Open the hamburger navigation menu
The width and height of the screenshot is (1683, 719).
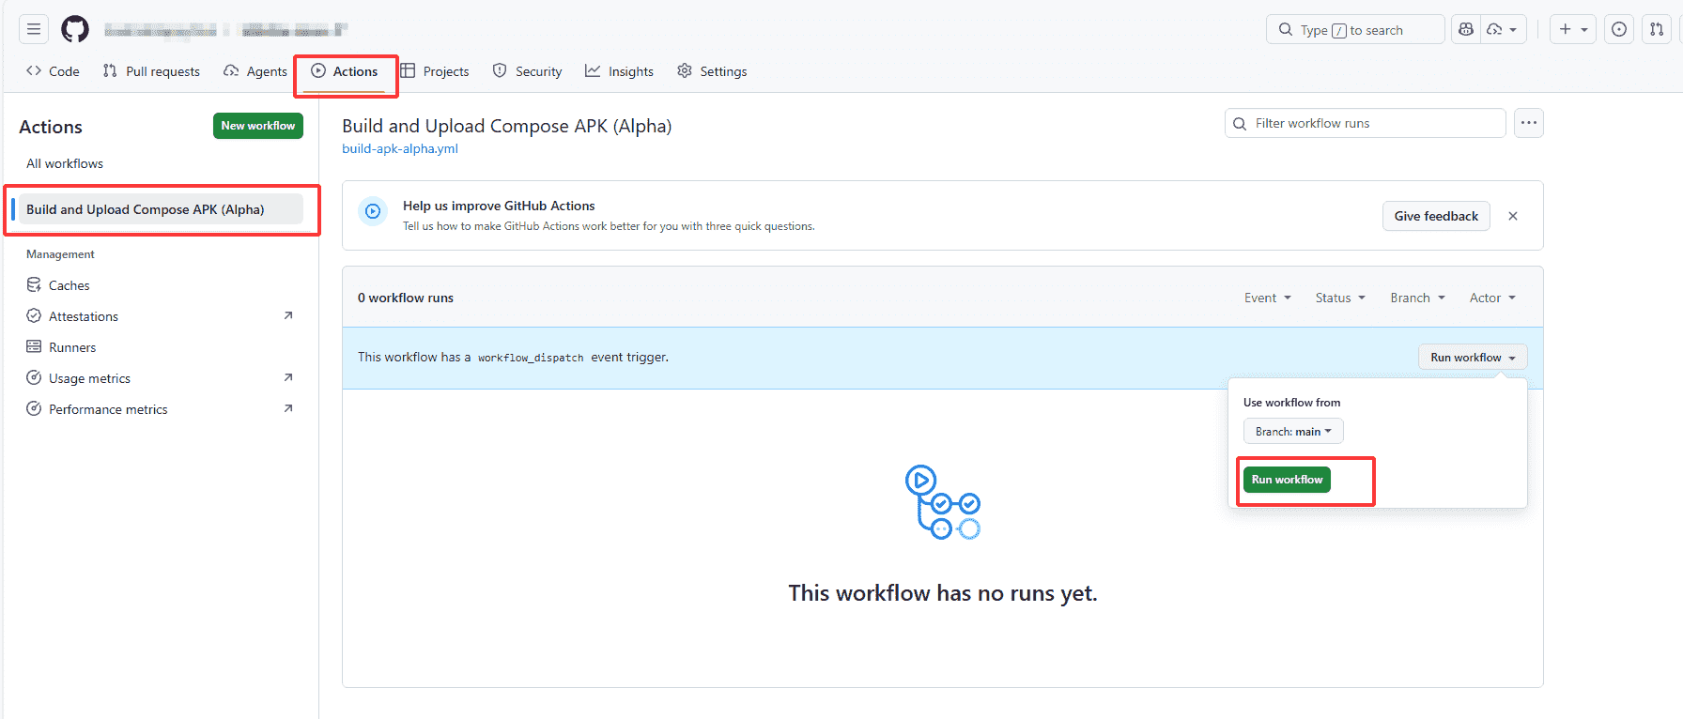click(34, 29)
